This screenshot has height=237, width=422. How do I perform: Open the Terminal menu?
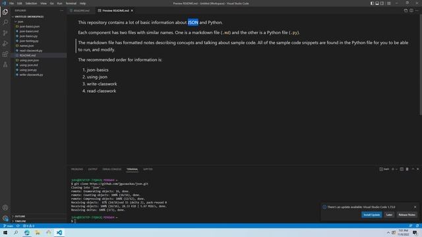71,3
